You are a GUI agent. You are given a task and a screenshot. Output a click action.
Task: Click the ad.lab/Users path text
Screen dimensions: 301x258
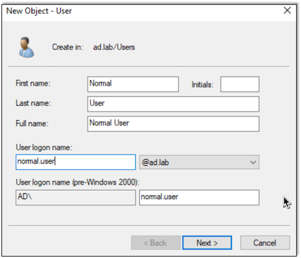tap(114, 47)
